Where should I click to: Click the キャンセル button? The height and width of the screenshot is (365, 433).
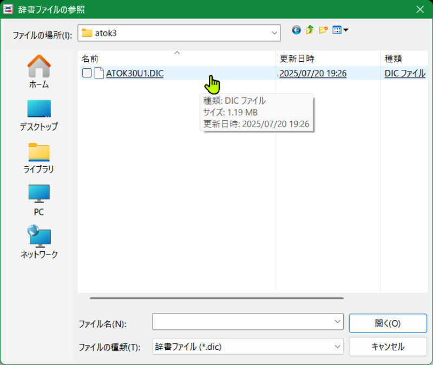(x=388, y=347)
